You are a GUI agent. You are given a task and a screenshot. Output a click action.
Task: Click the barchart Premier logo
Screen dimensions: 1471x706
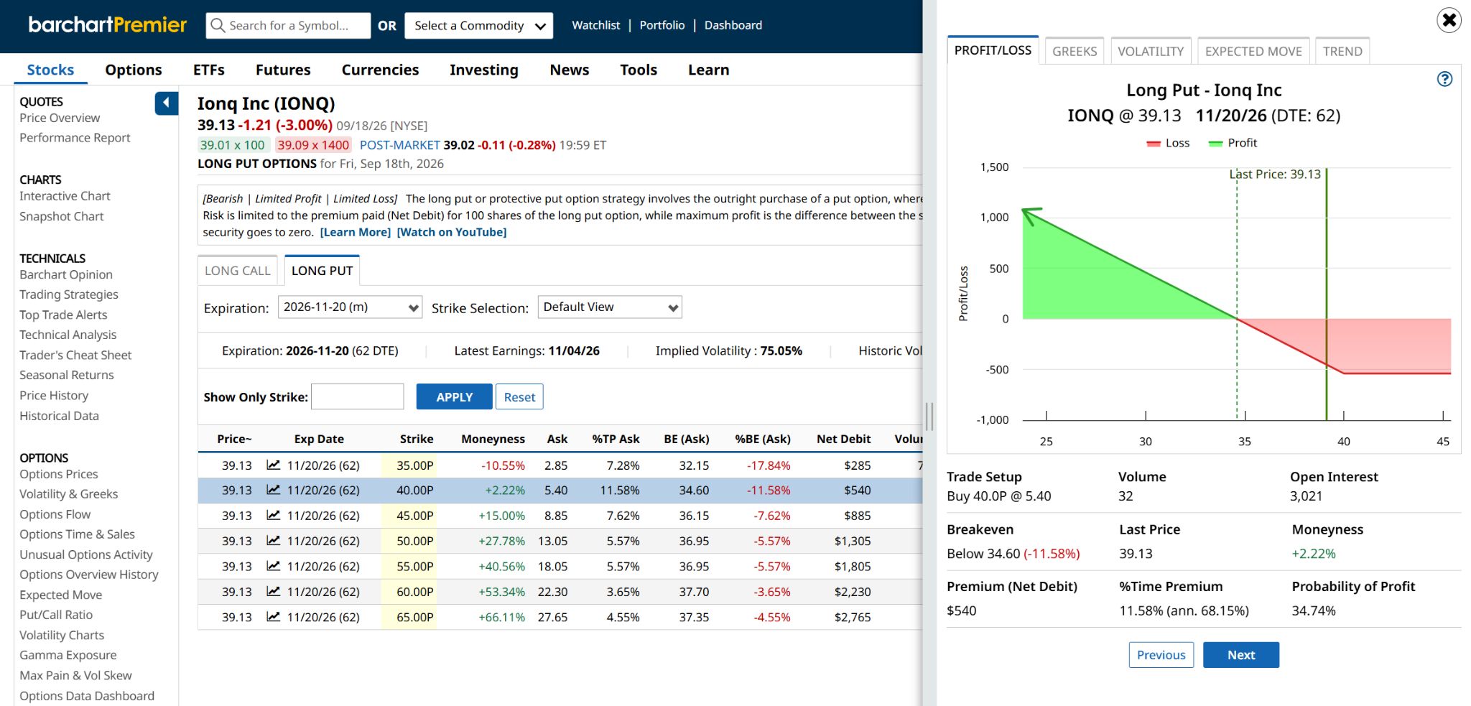coord(108,25)
